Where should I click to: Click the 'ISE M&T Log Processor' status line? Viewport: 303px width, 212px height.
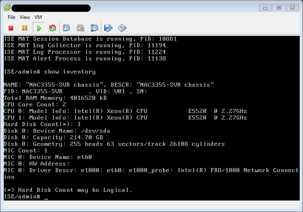[85, 52]
